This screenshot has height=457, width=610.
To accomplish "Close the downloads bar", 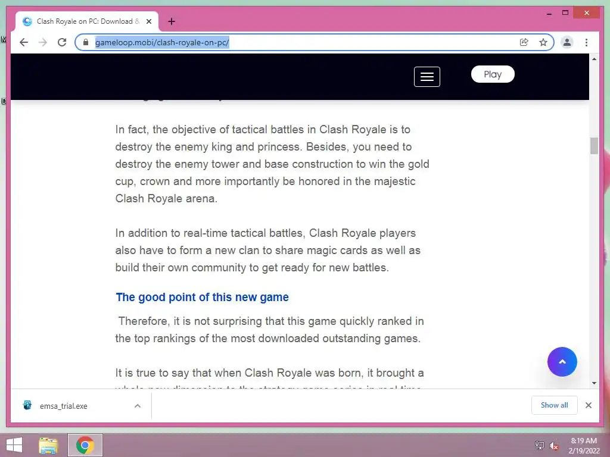I will tap(588, 405).
